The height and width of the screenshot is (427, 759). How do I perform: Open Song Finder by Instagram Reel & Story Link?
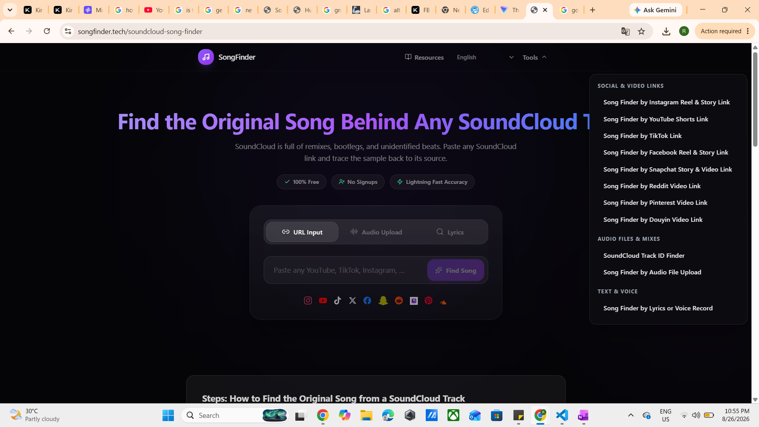[666, 102]
